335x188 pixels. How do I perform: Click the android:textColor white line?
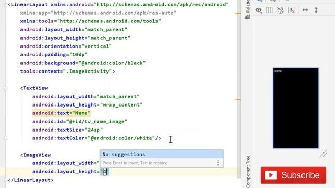pyautogui.click(x=96, y=138)
